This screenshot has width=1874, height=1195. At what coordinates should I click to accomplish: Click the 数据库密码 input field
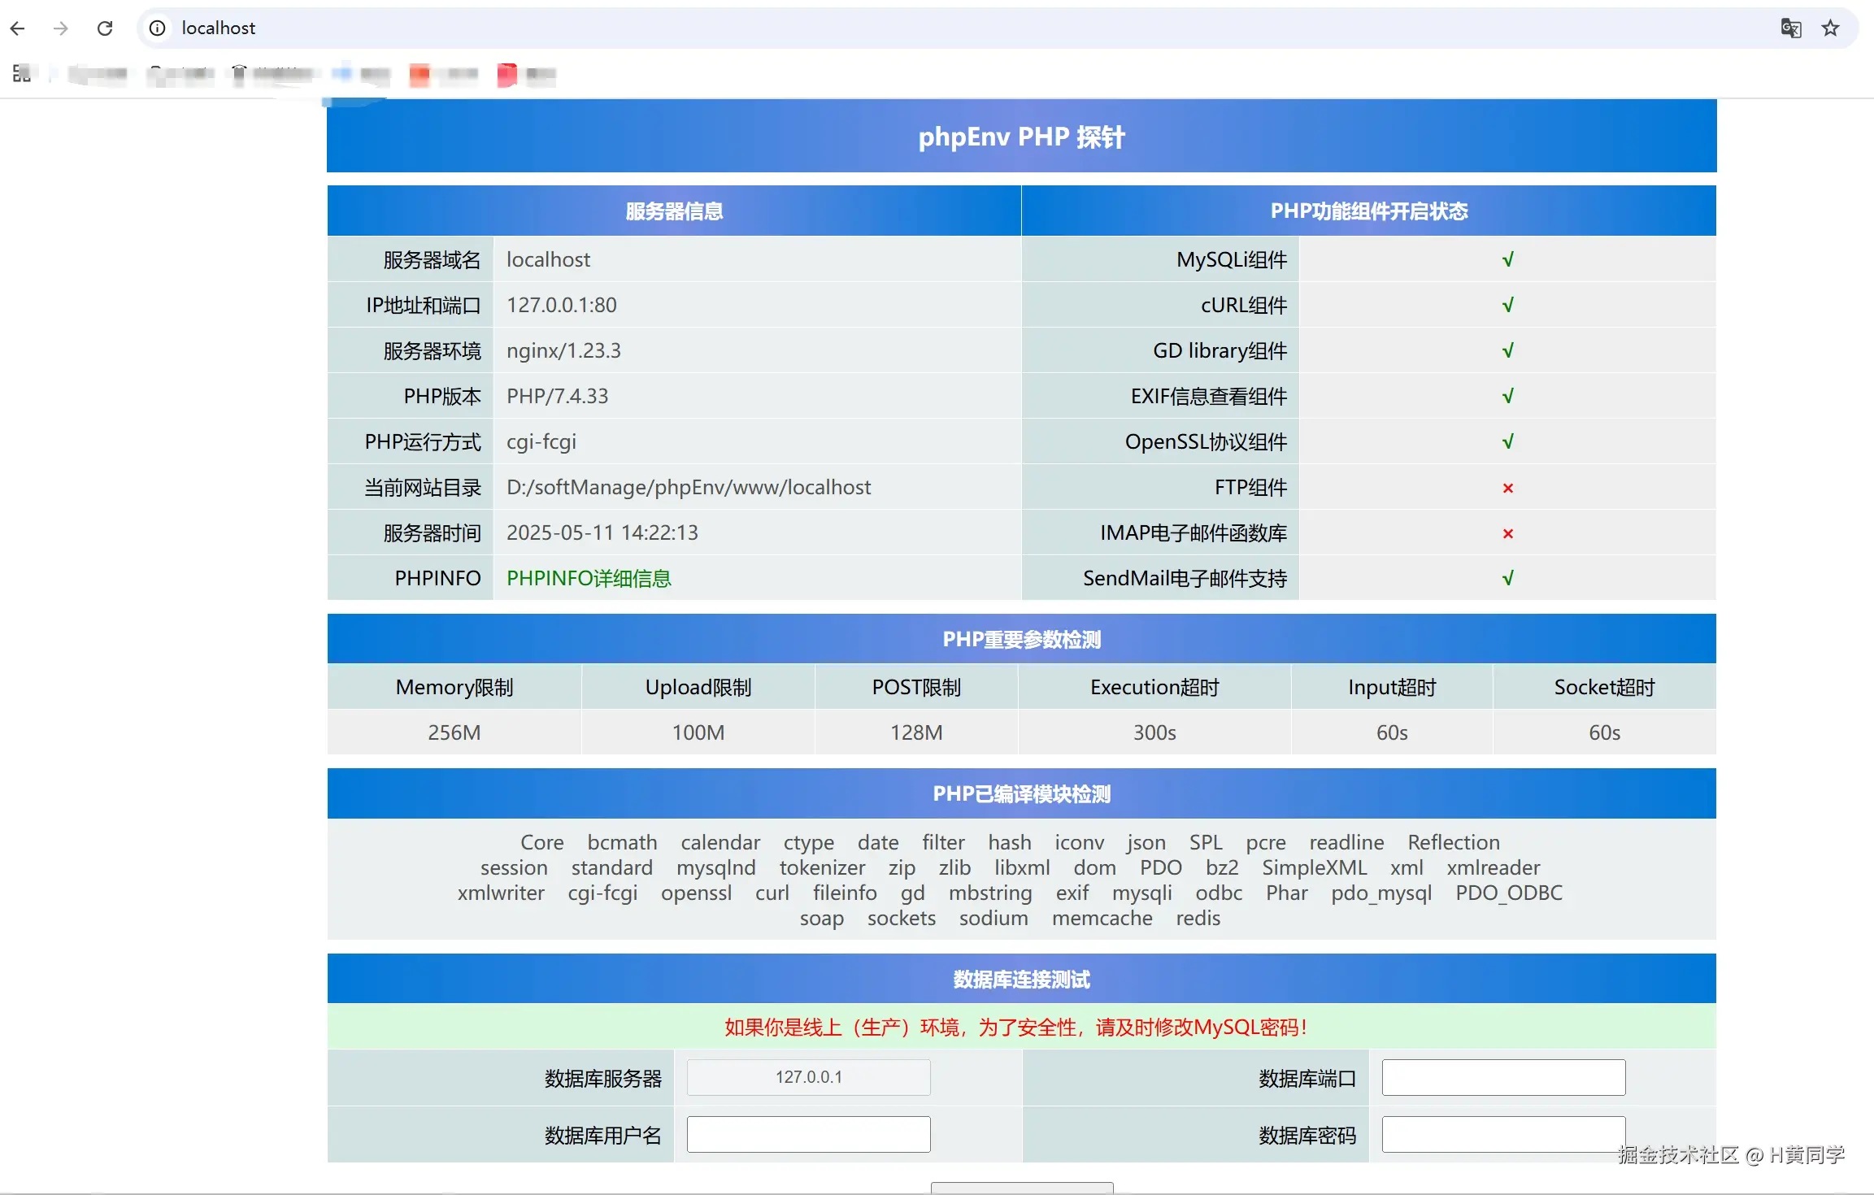point(1503,1134)
